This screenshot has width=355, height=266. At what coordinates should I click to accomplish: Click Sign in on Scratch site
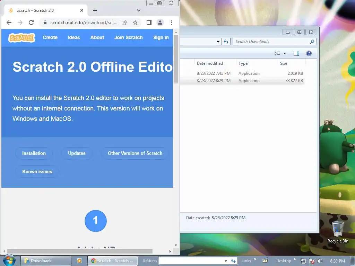pos(161,37)
